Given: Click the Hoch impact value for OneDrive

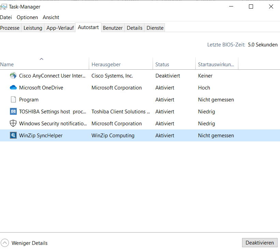Looking at the screenshot, I should (204, 87).
